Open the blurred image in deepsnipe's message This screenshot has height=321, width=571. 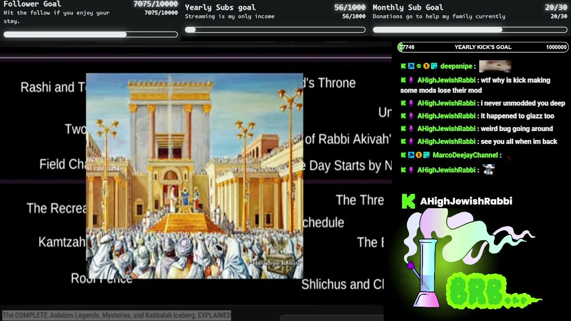495,66
